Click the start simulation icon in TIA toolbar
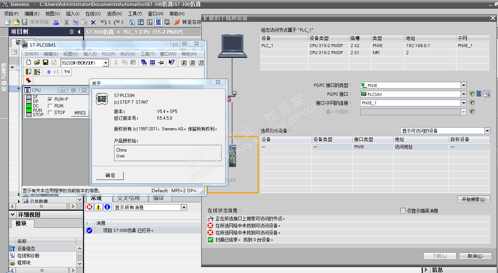The image size is (498, 273). [159, 22]
